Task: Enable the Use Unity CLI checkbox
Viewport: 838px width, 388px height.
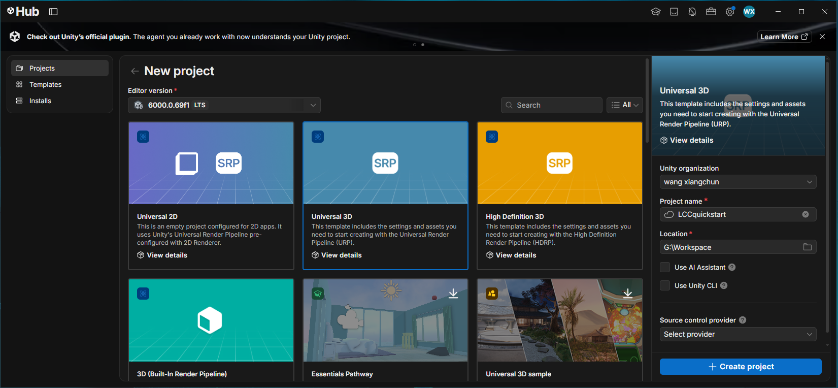Action: (665, 285)
